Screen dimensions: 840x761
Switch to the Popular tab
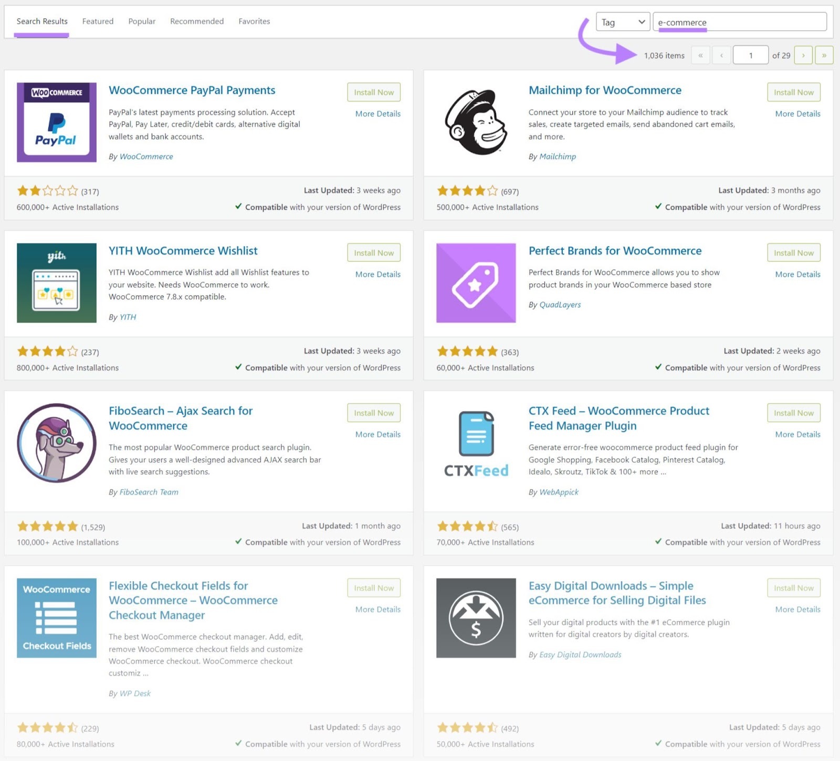click(142, 22)
